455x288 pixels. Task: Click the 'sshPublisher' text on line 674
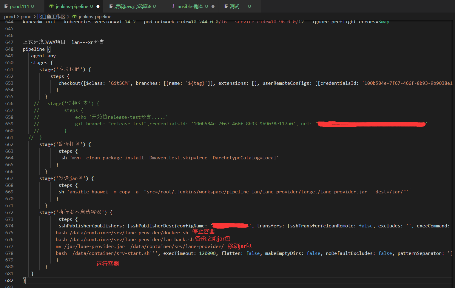point(75,226)
